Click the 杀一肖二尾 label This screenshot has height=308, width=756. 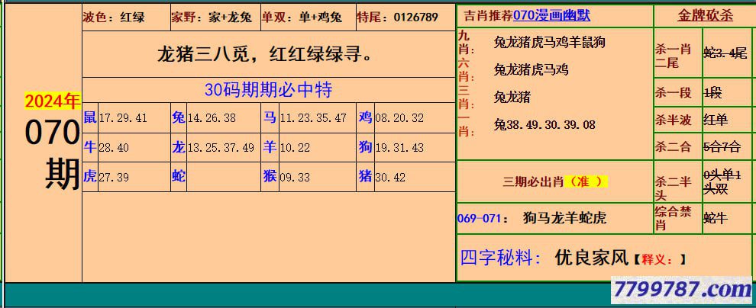pos(673,56)
